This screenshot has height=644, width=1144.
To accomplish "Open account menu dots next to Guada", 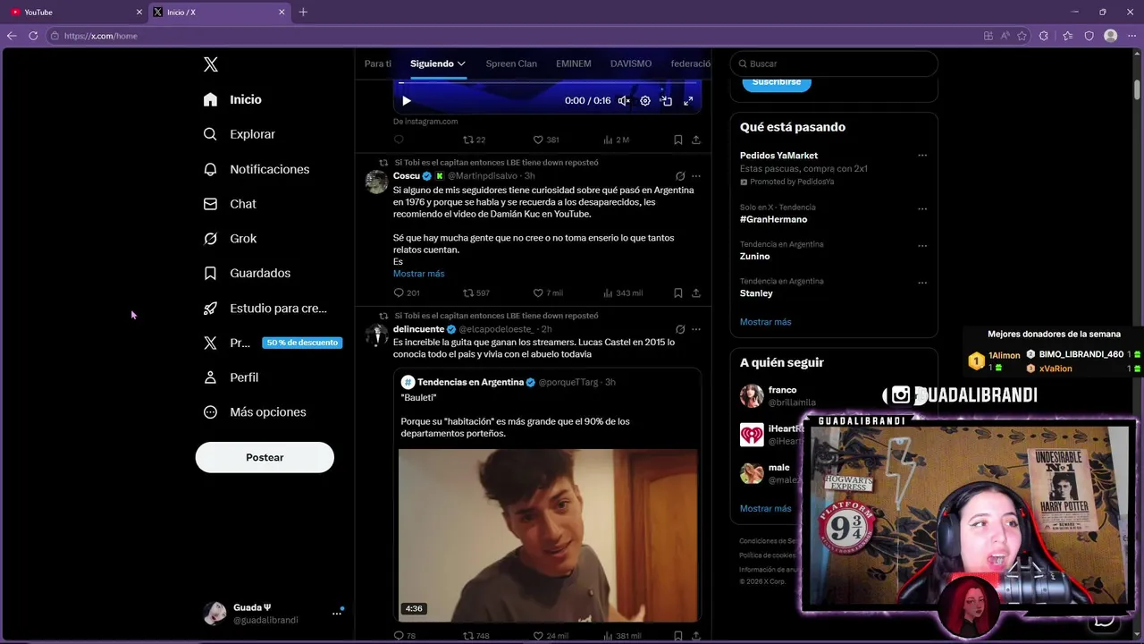I will click(x=337, y=614).
